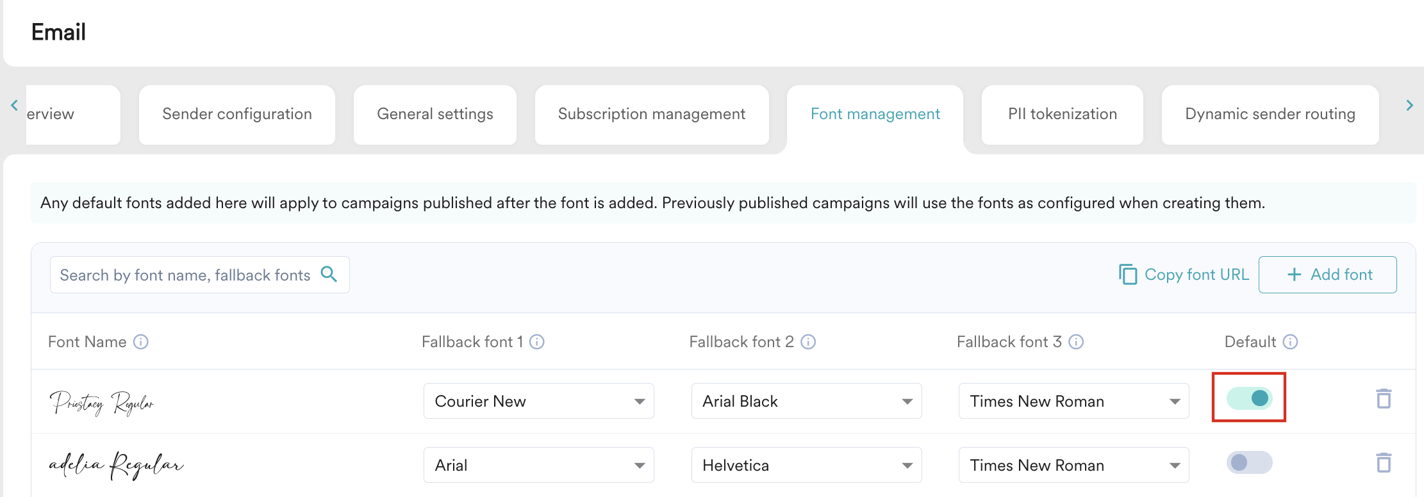1424x497 pixels.
Task: Click info icon beside Fallback font 1
Action: point(537,342)
